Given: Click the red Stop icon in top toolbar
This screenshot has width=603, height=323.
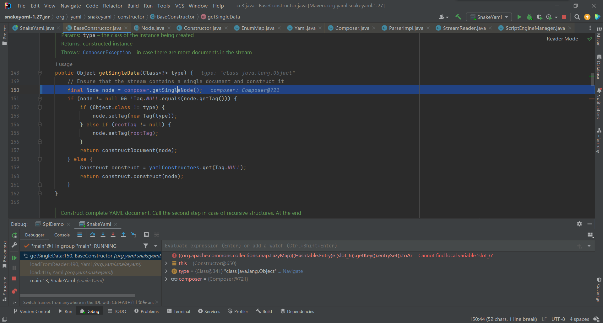Looking at the screenshot, I should coord(564,17).
